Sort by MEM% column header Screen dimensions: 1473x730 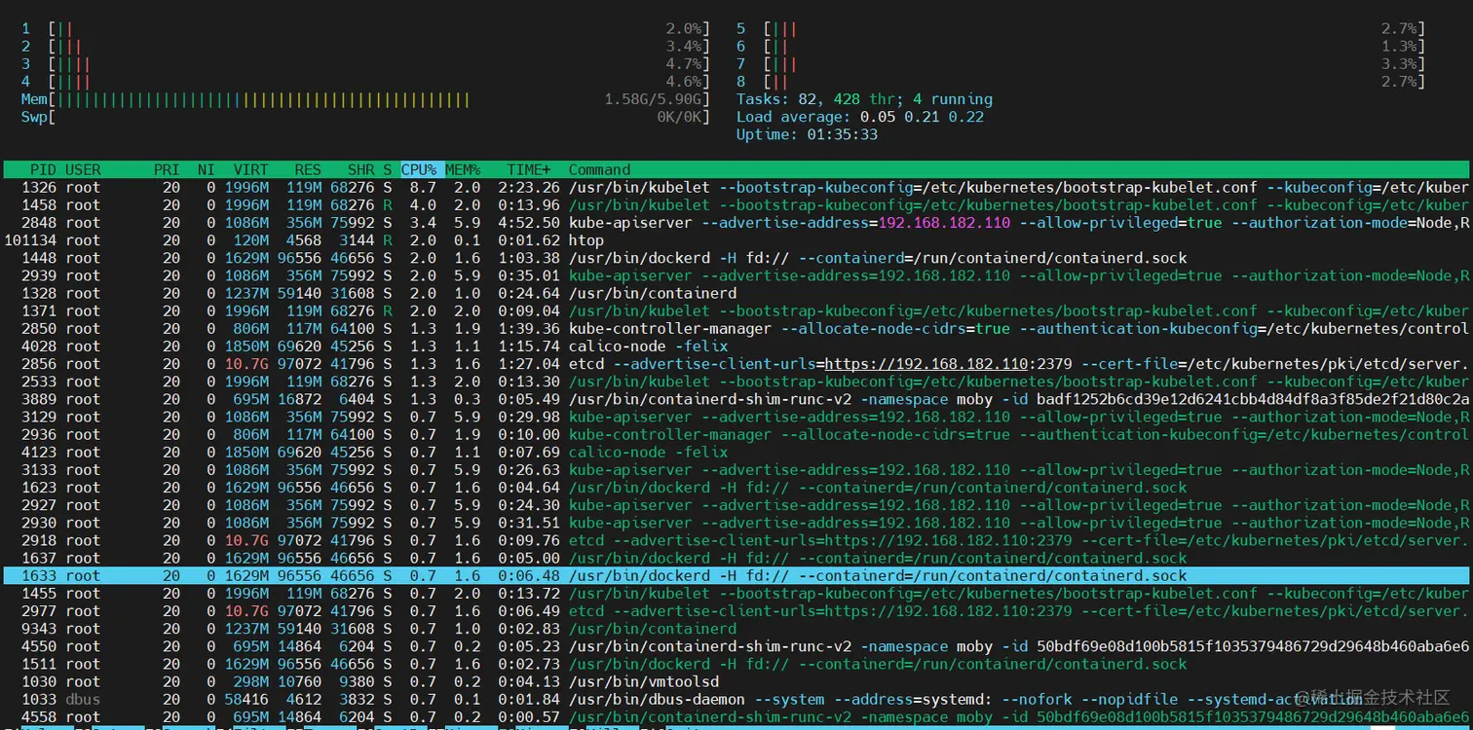464,169
